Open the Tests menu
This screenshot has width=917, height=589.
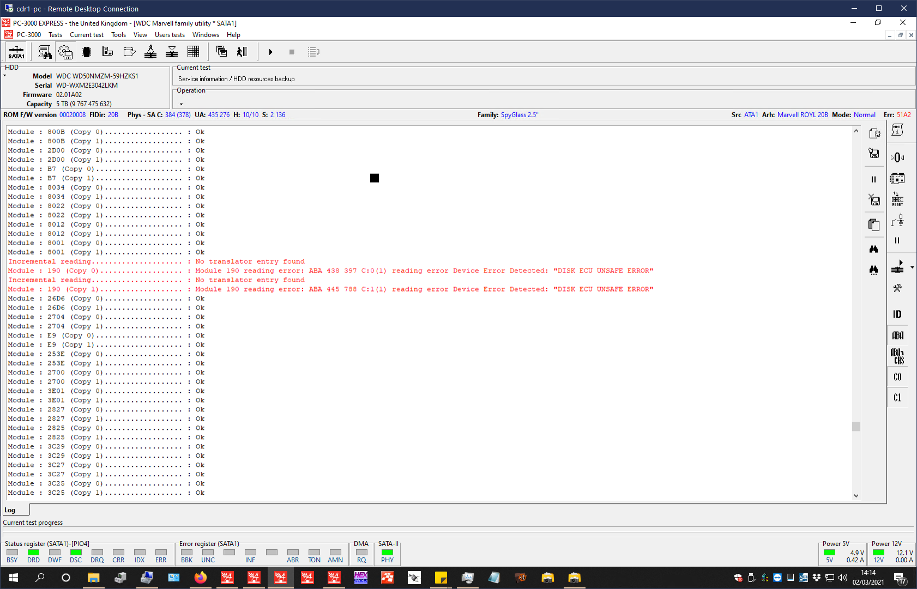[55, 35]
